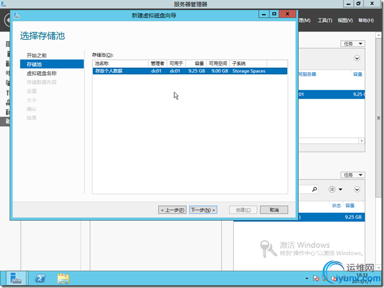
Task: Click 取消 button in wizard
Action: pyautogui.click(x=274, y=210)
